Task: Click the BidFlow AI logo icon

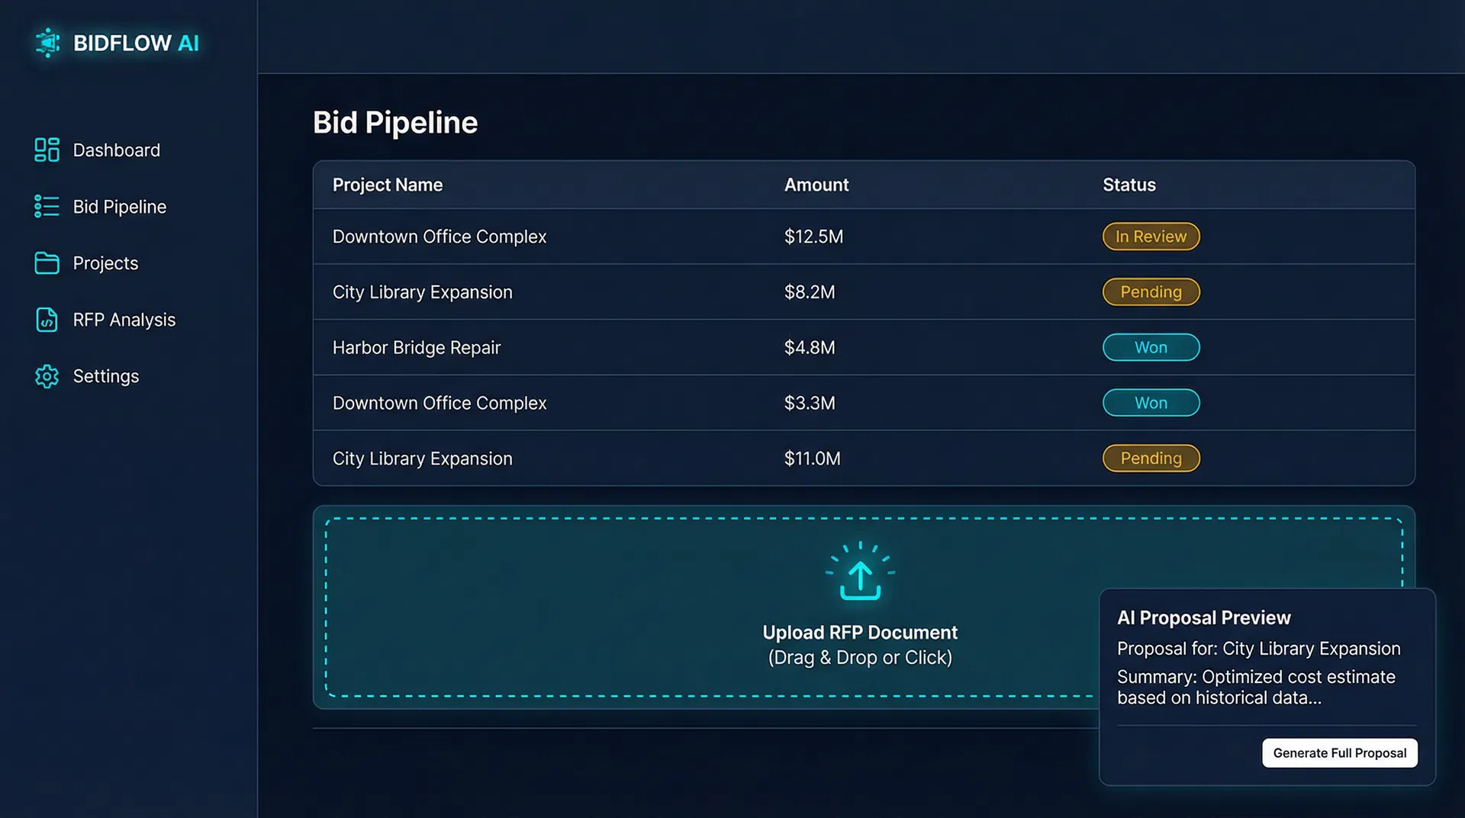Action: point(47,43)
